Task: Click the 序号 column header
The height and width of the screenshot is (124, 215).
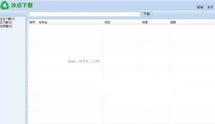Action: click(x=33, y=22)
